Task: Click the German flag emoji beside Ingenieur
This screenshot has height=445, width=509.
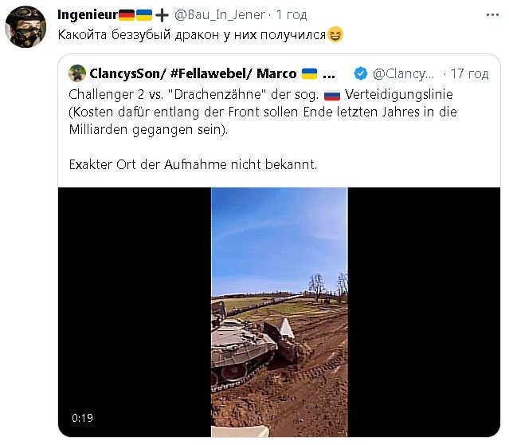Action: click(127, 15)
